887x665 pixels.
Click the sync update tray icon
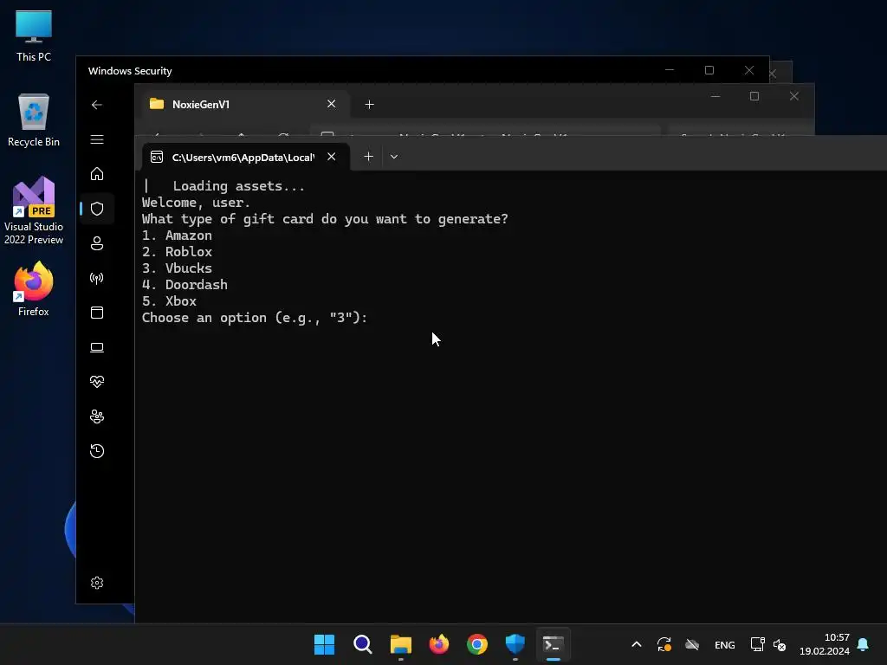click(664, 644)
